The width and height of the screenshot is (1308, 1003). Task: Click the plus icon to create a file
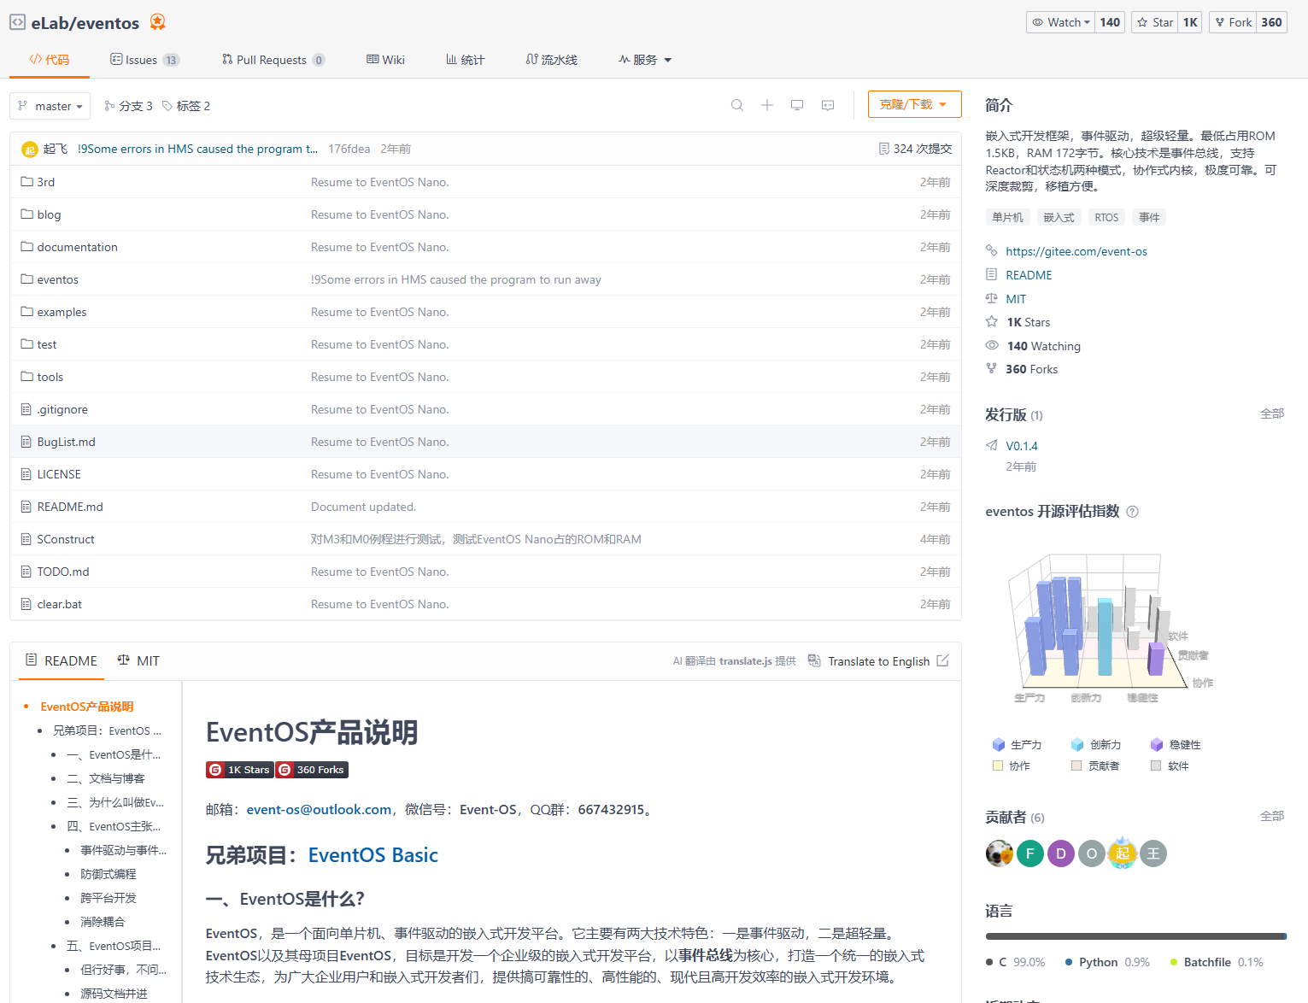(x=766, y=105)
